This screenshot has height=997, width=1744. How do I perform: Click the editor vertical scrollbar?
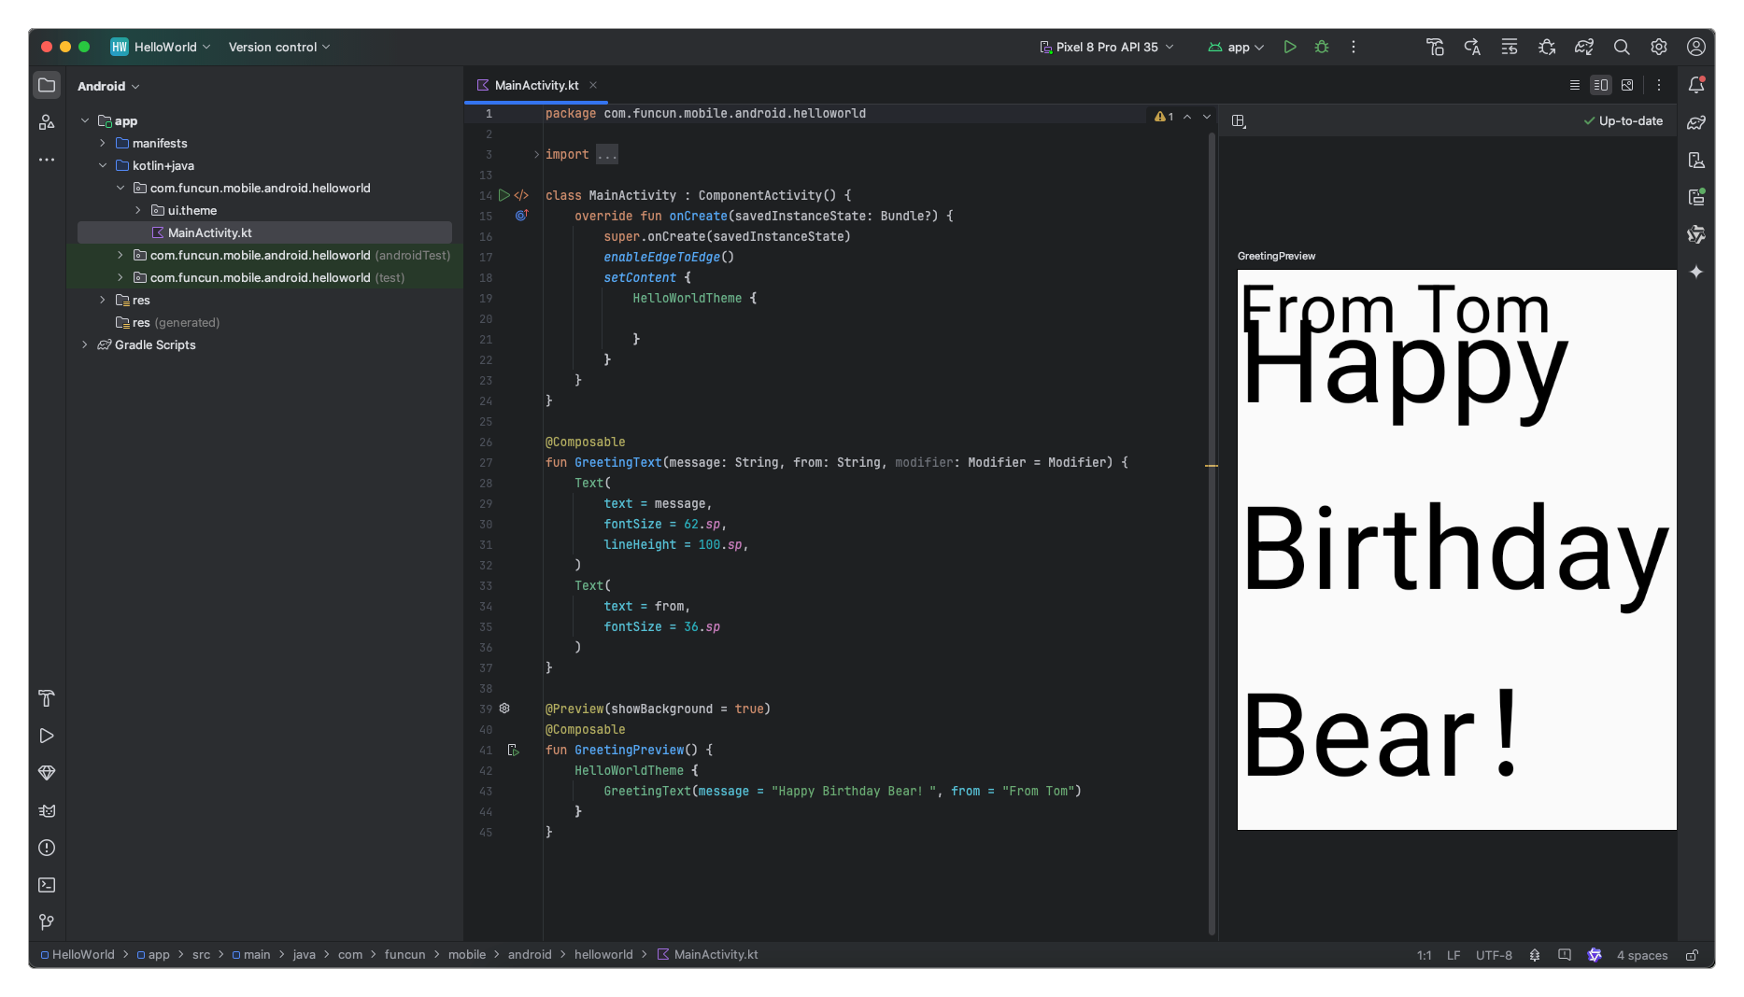(x=1212, y=532)
